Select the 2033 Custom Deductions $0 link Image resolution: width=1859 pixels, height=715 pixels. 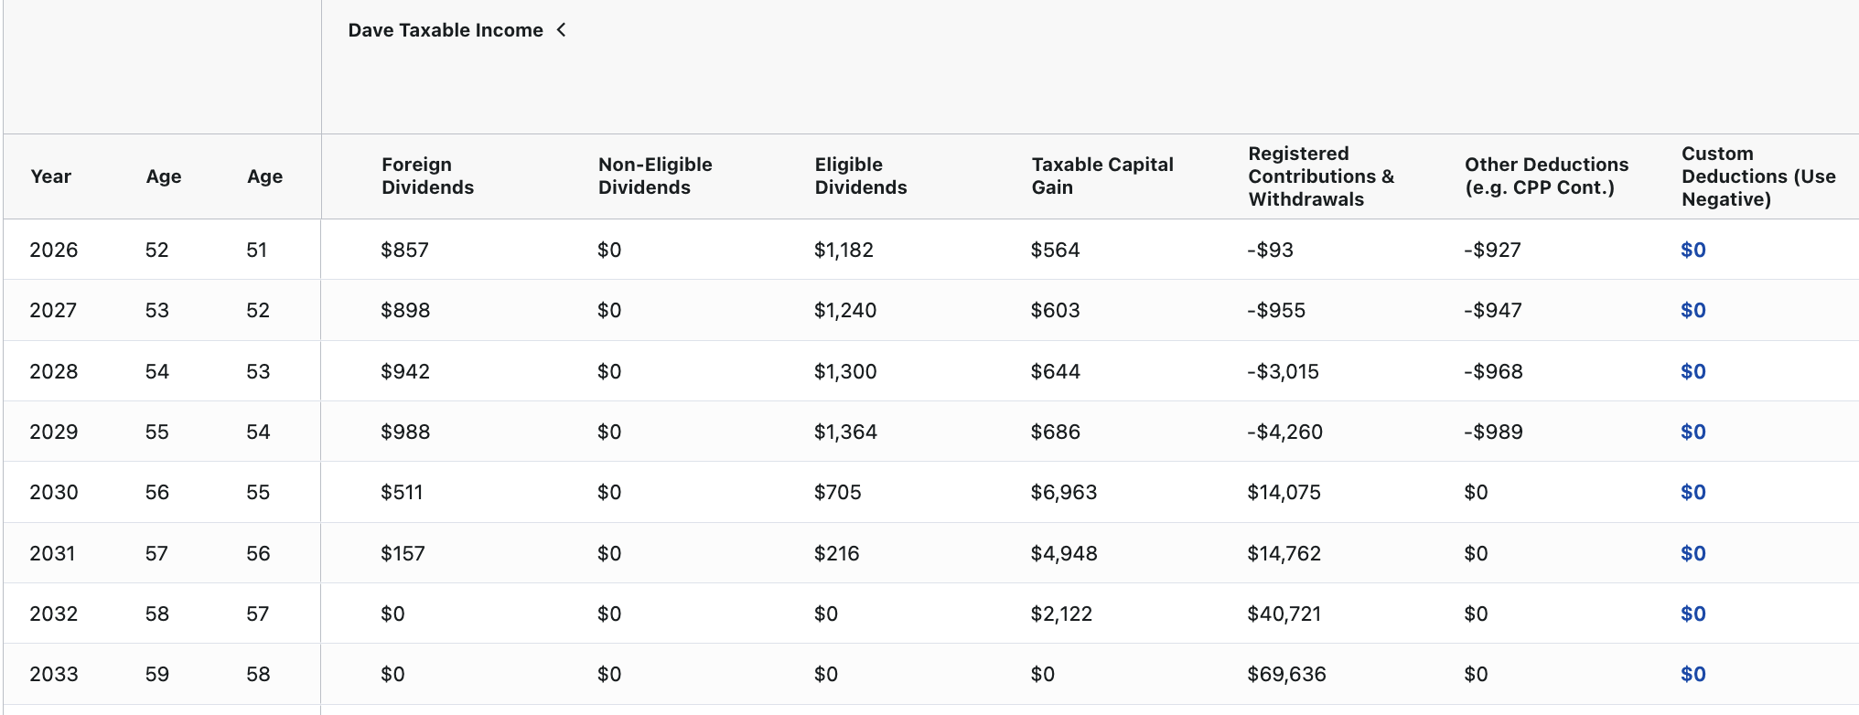(x=1692, y=674)
